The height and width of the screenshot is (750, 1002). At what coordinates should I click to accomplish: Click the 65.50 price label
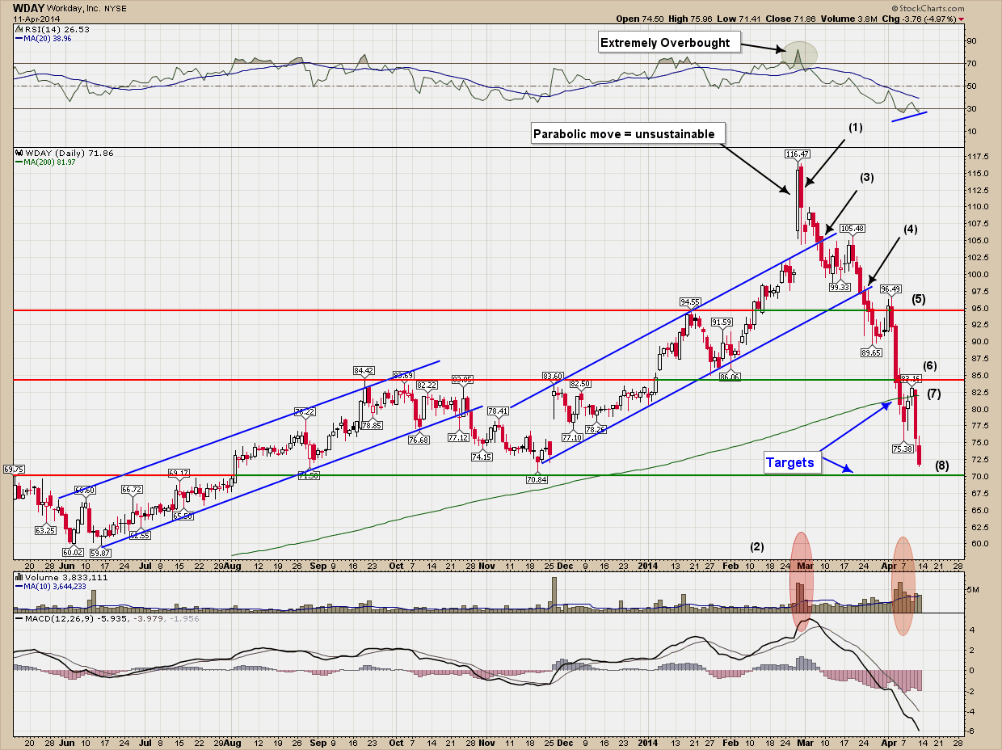click(181, 516)
